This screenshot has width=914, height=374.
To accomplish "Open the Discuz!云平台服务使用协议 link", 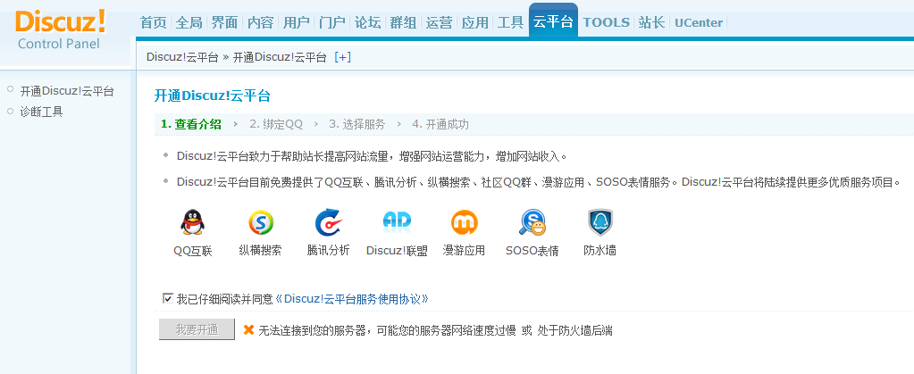I will point(351,299).
